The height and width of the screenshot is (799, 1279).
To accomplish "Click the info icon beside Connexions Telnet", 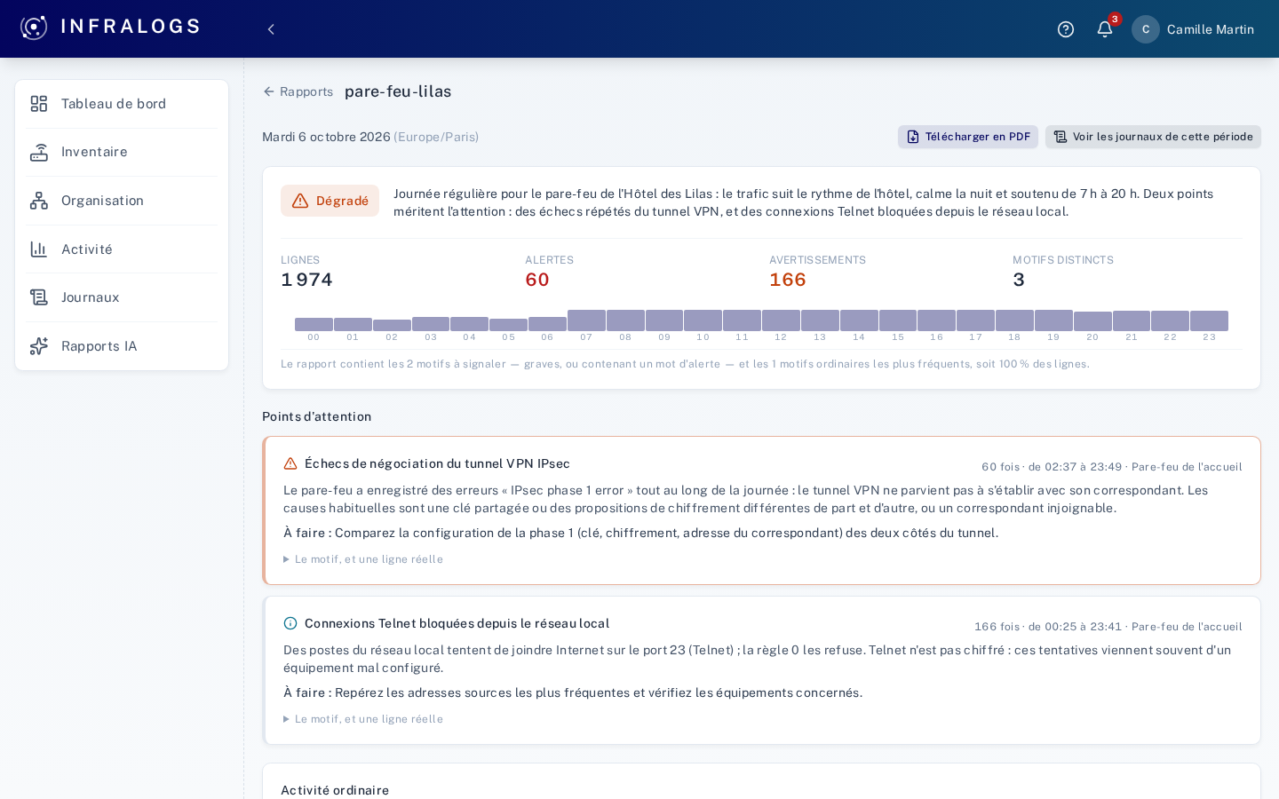I will [x=290, y=623].
